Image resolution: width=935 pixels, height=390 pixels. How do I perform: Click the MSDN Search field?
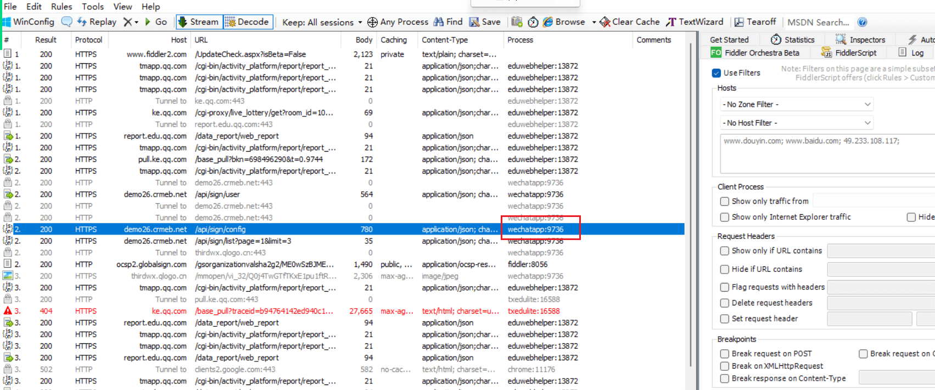click(x=818, y=23)
